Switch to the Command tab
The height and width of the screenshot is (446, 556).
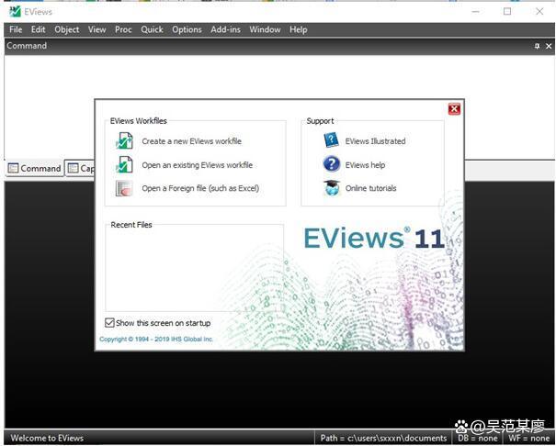point(34,169)
